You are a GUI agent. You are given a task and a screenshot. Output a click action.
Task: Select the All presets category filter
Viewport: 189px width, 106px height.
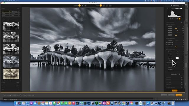click(x=6, y=12)
